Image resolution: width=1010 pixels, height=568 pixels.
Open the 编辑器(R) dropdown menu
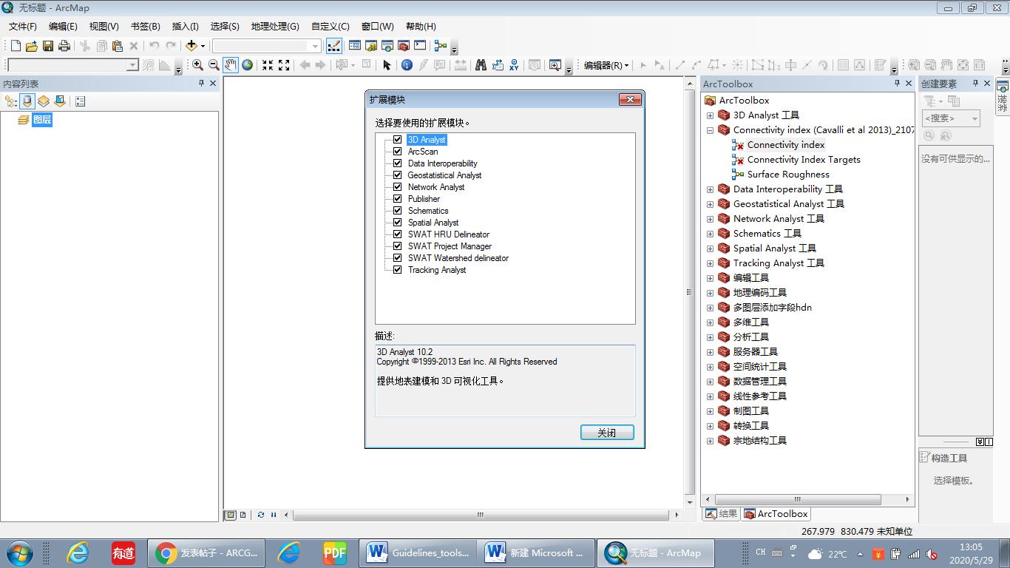(606, 65)
